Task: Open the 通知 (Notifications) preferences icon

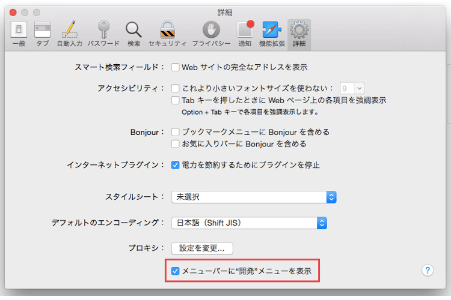Action: (245, 34)
